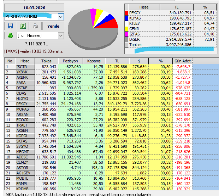This screenshot has height=196, width=219.
Task: Click the green stacked cubes icon
Action: 10,35
